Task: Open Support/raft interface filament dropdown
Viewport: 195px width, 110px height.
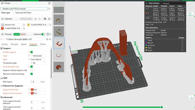Action: (38, 93)
